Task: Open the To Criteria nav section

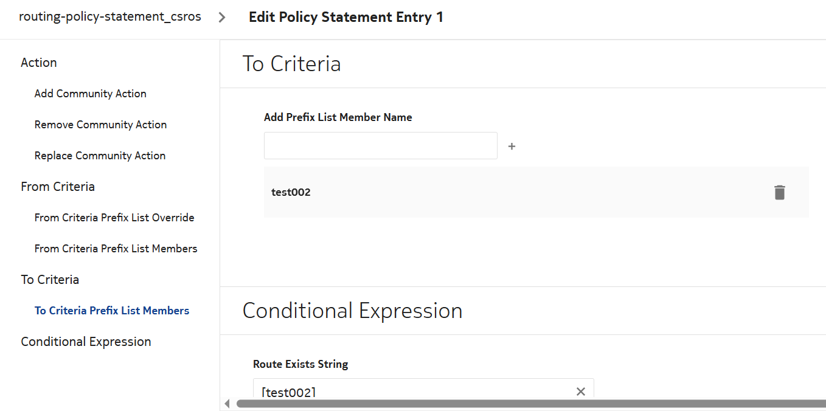Action: pyautogui.click(x=50, y=280)
